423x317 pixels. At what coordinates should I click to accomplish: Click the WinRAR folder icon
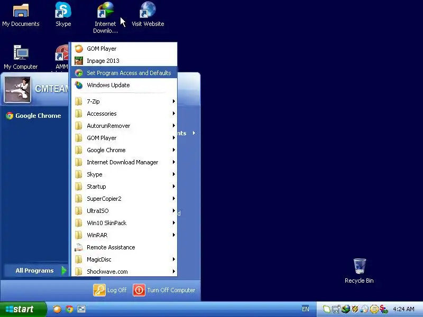coord(78,235)
